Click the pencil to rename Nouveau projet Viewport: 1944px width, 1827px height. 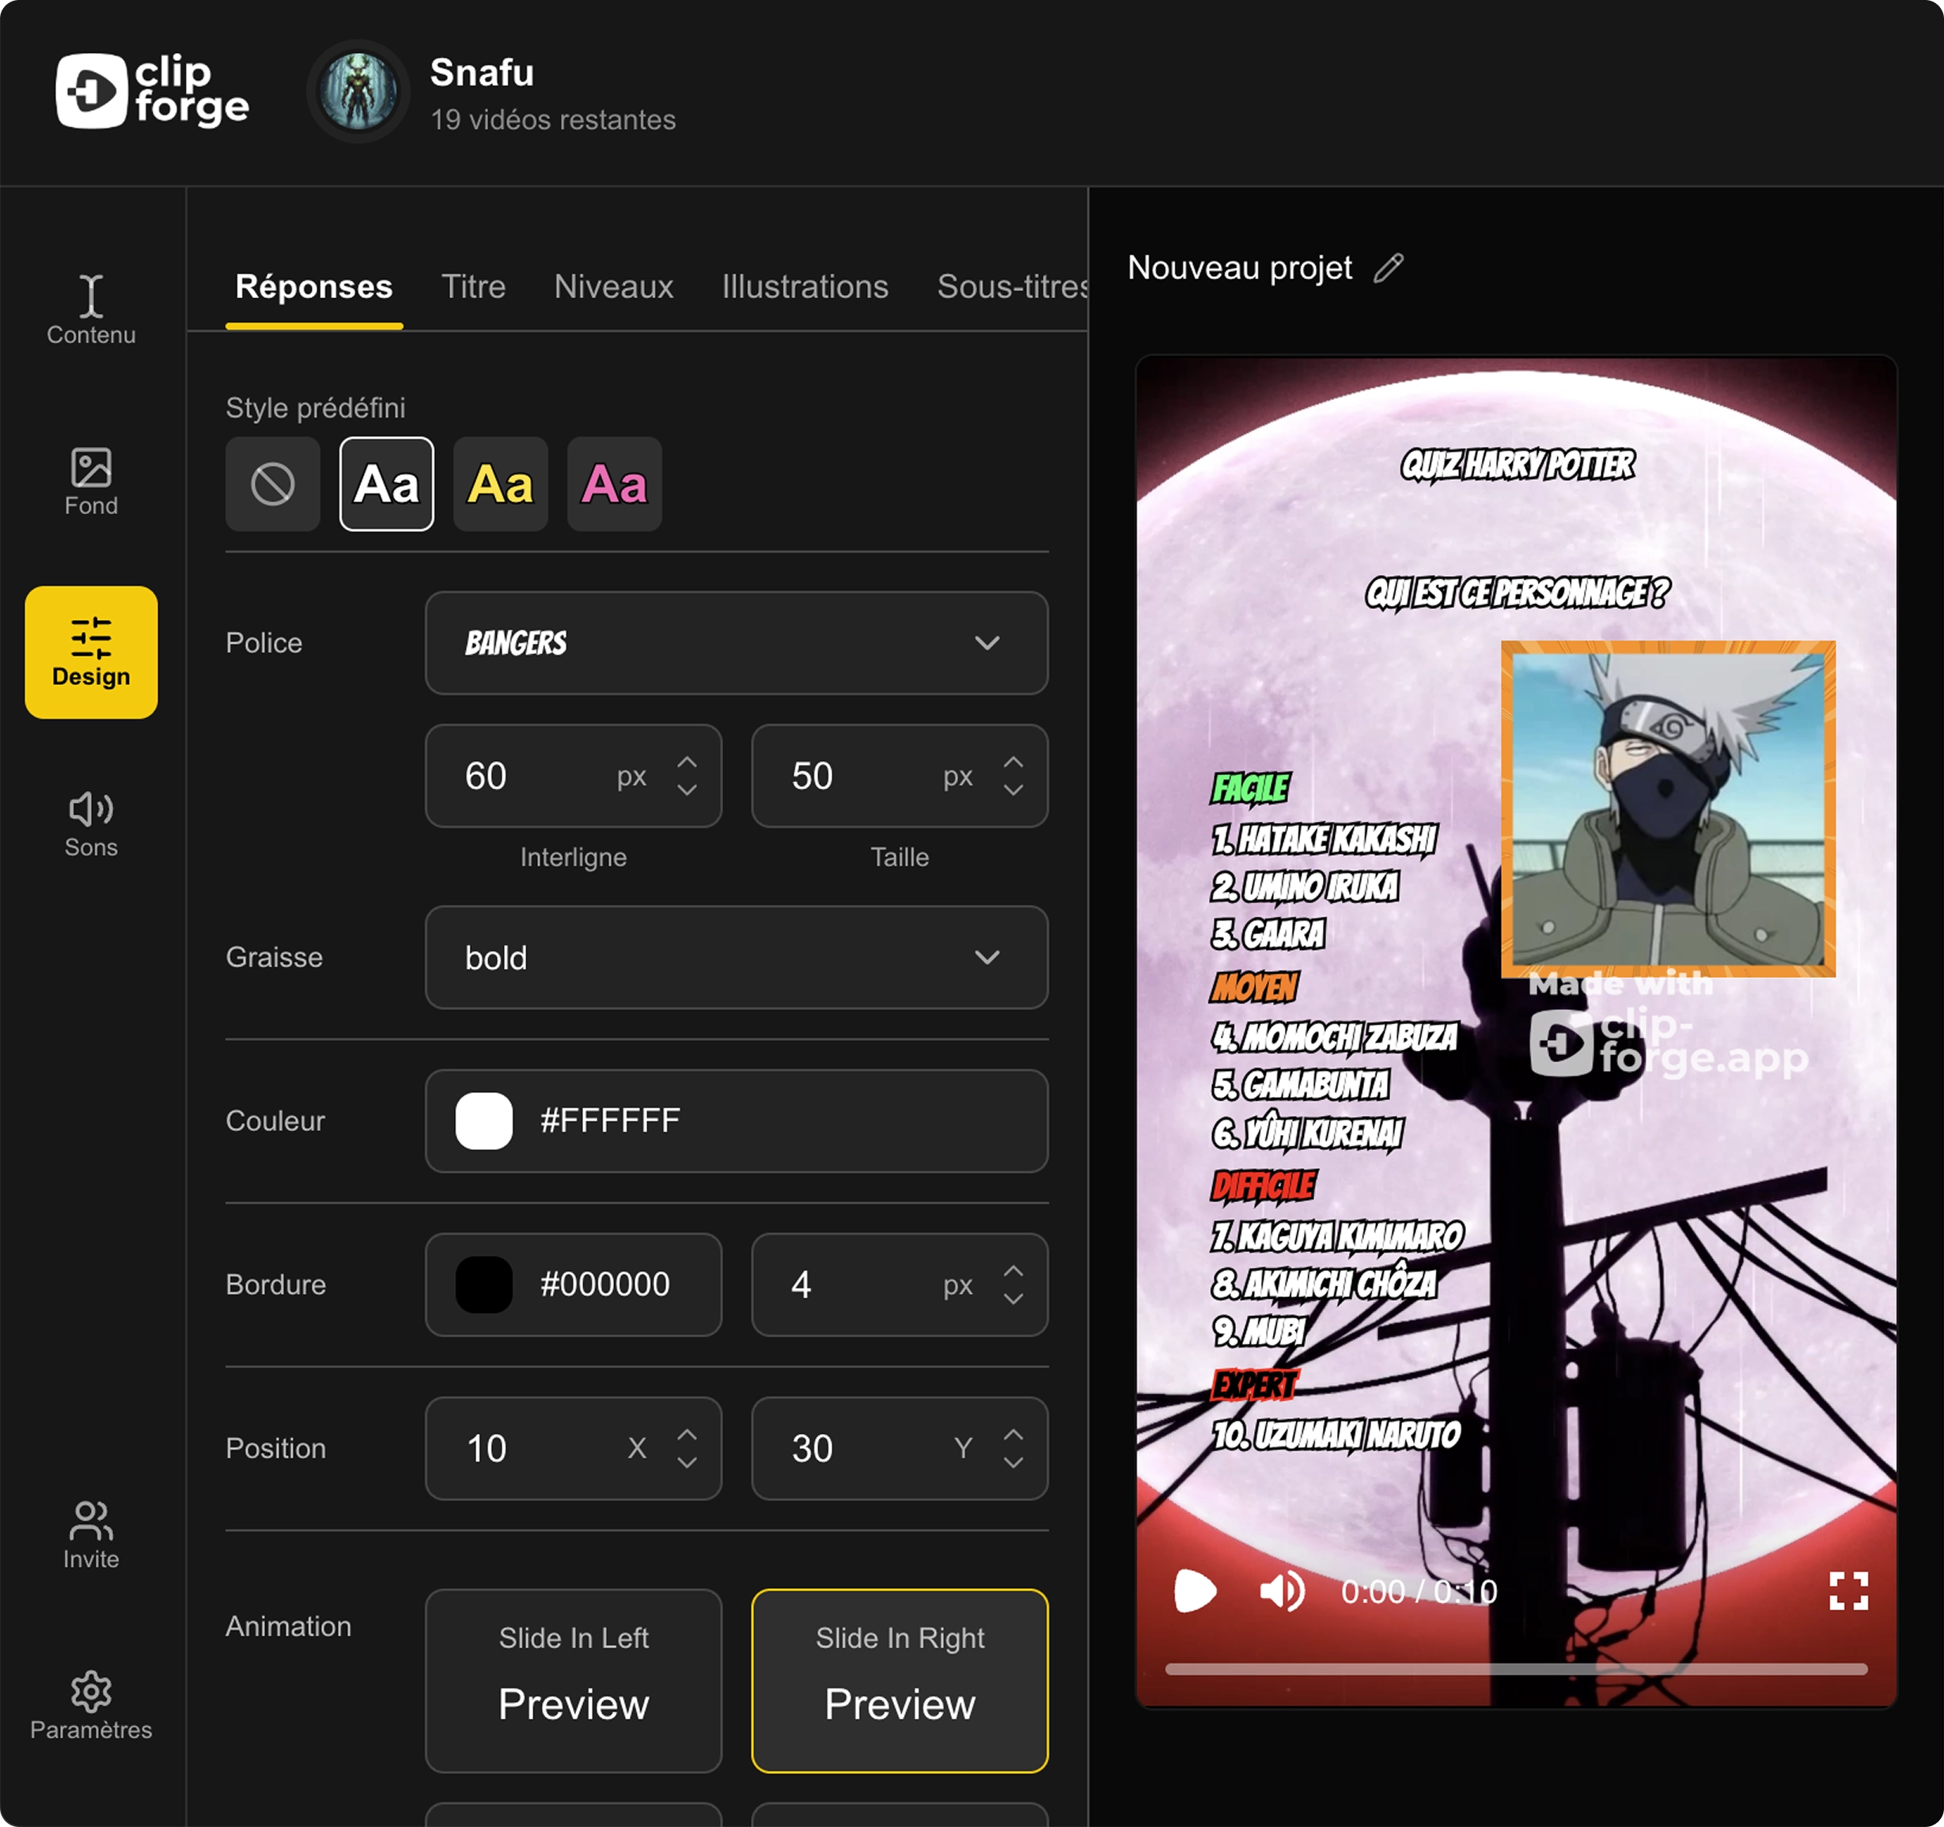pos(1388,268)
